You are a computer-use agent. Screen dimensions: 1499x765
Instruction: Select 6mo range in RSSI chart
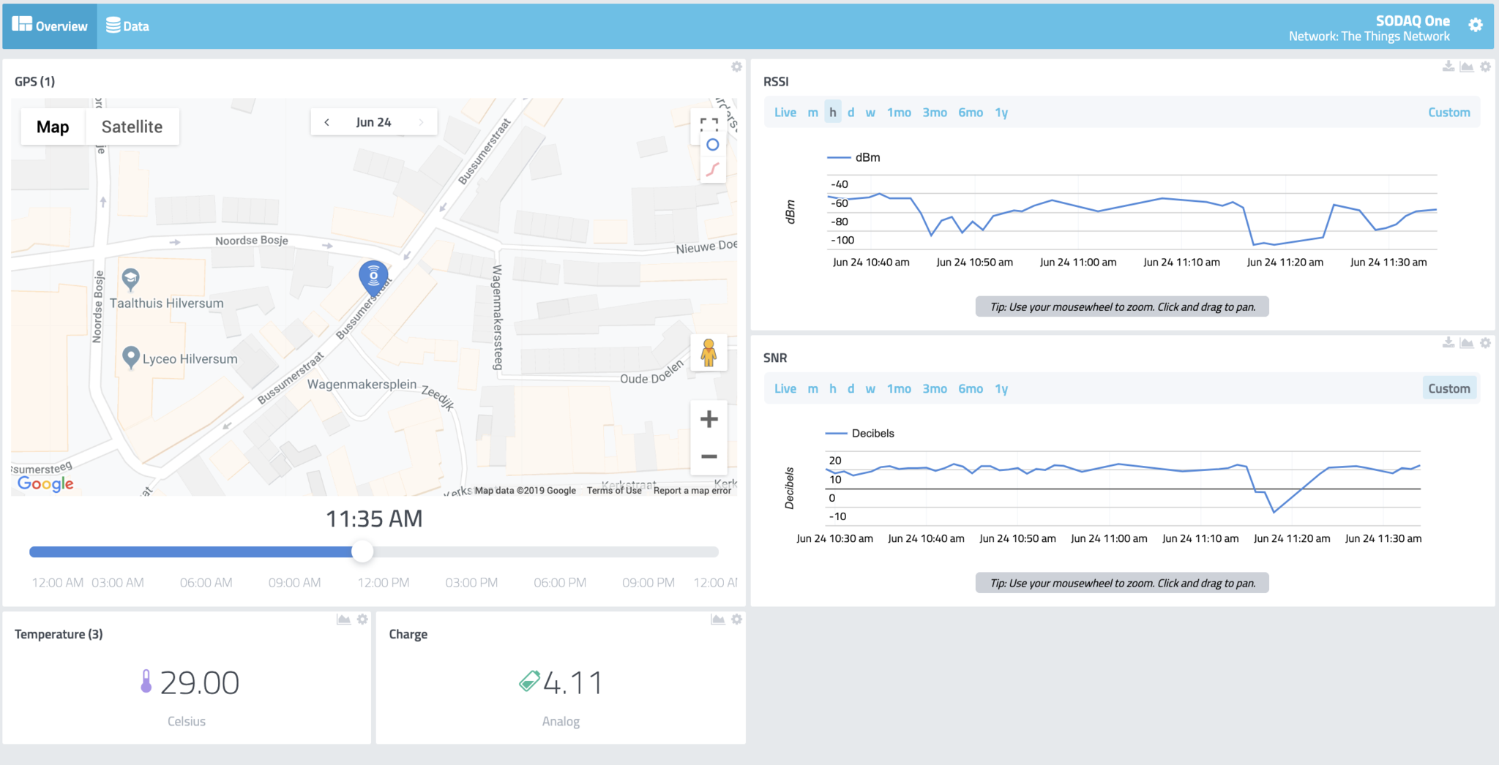pos(971,112)
